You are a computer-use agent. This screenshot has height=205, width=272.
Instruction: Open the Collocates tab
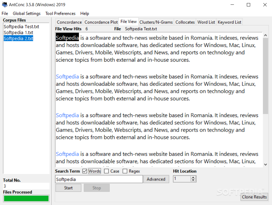click(185, 22)
